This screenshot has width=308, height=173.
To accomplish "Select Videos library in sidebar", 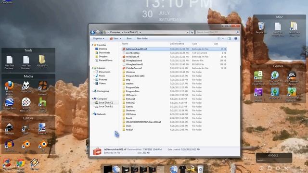I will tap(101, 83).
